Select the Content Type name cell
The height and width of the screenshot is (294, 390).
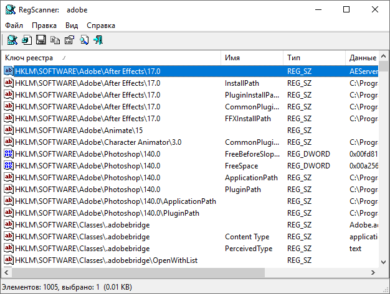[247, 237]
